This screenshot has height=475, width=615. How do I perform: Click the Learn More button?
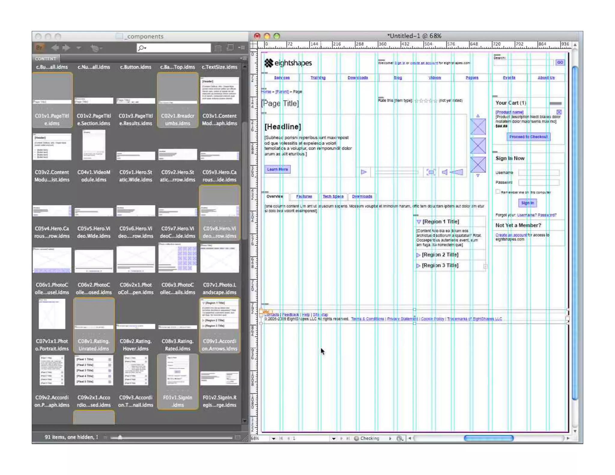[277, 169]
